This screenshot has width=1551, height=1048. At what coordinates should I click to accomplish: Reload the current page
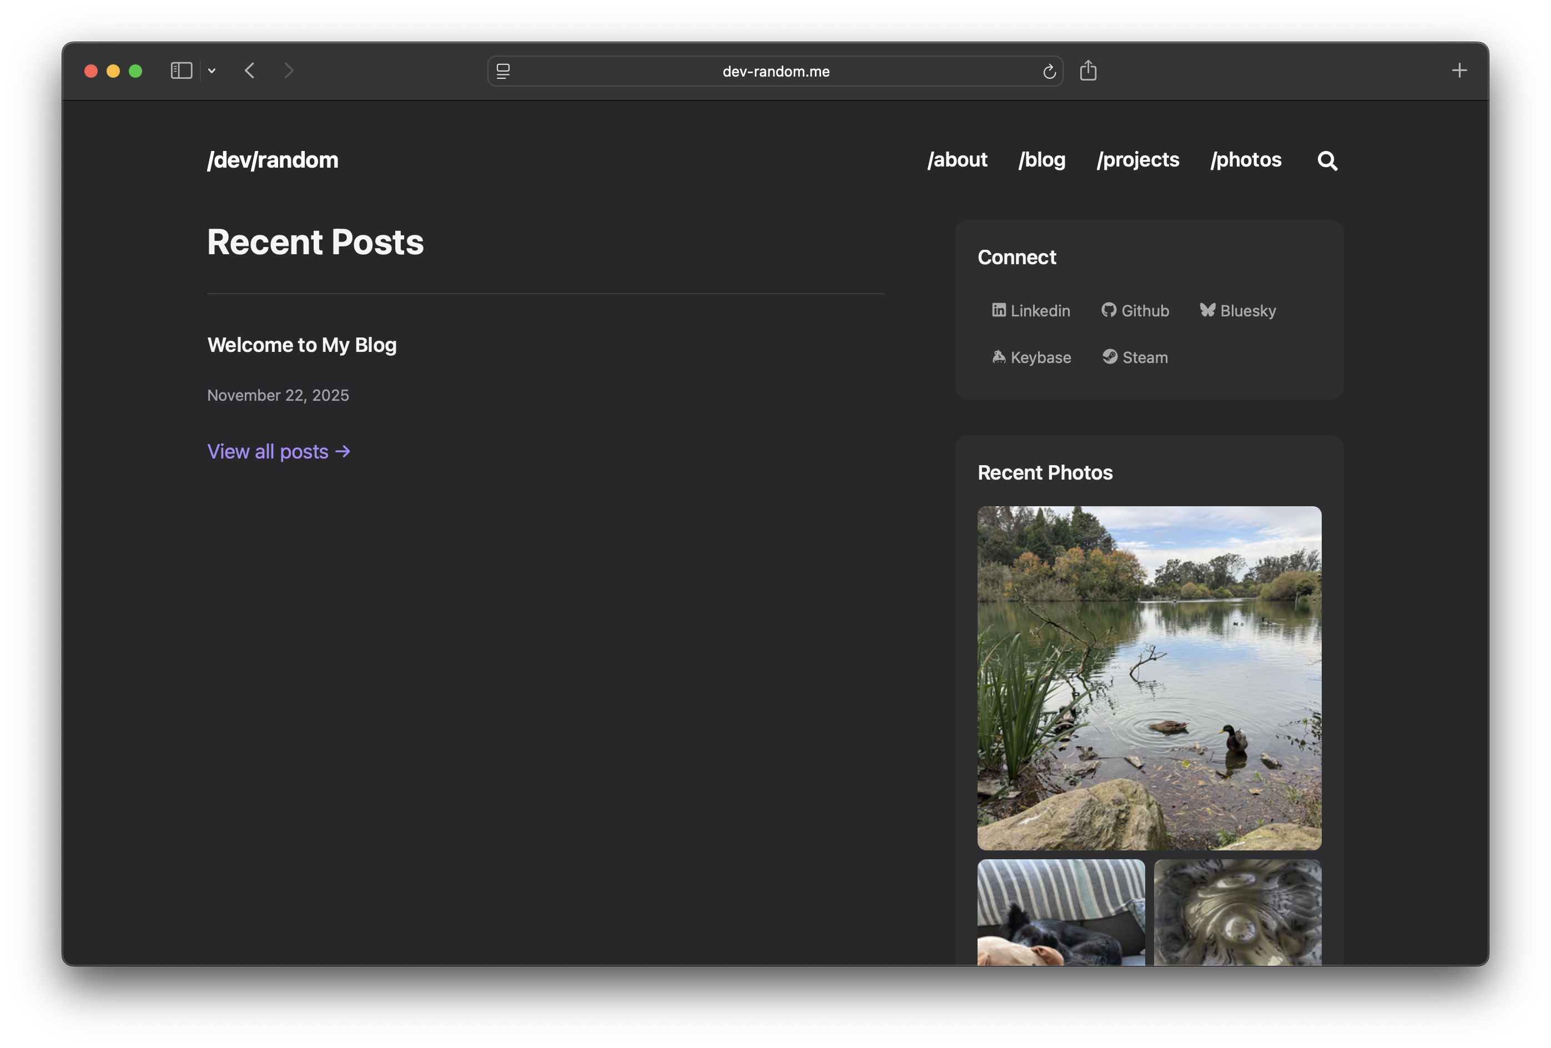[1049, 72]
